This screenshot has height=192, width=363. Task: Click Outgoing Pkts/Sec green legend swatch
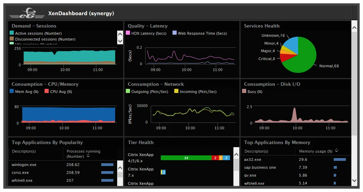pyautogui.click(x=128, y=91)
